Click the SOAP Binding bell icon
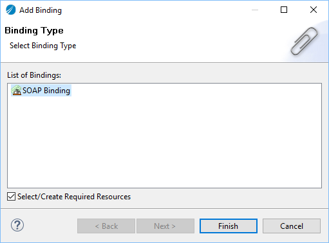 click(16, 91)
